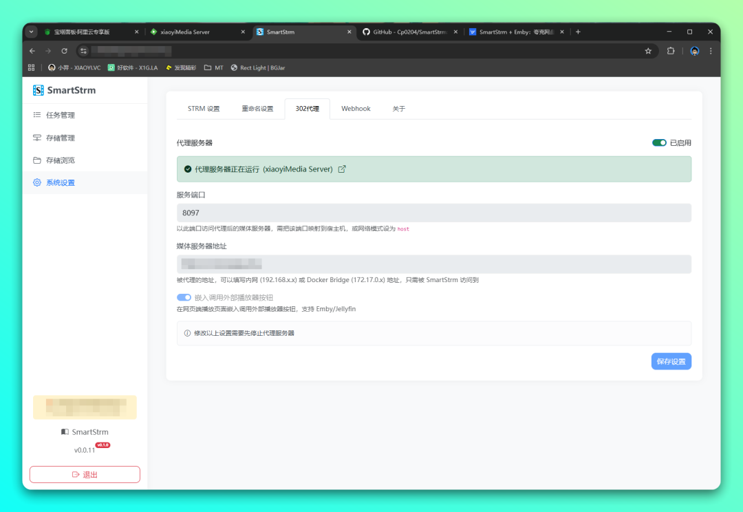743x512 pixels.
Task: Click the 退出 logout button
Action: (85, 475)
